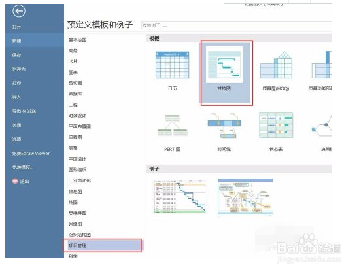The width and height of the screenshot is (361, 272).
Task: Click 免费模板... in the sidebar
Action: click(x=23, y=167)
